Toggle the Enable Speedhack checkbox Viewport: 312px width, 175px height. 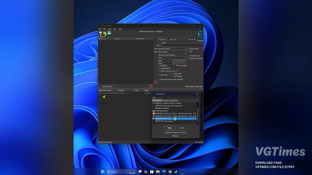click(188, 58)
